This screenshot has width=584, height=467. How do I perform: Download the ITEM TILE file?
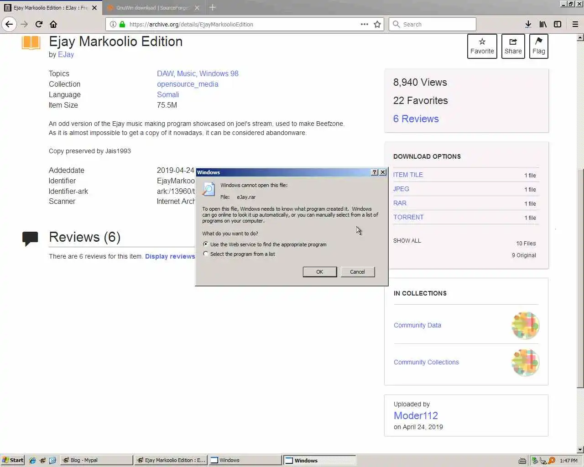tap(408, 175)
